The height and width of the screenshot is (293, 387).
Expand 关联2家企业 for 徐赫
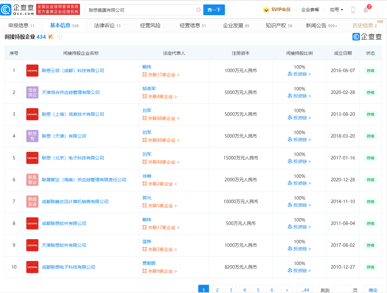[x=160, y=184]
